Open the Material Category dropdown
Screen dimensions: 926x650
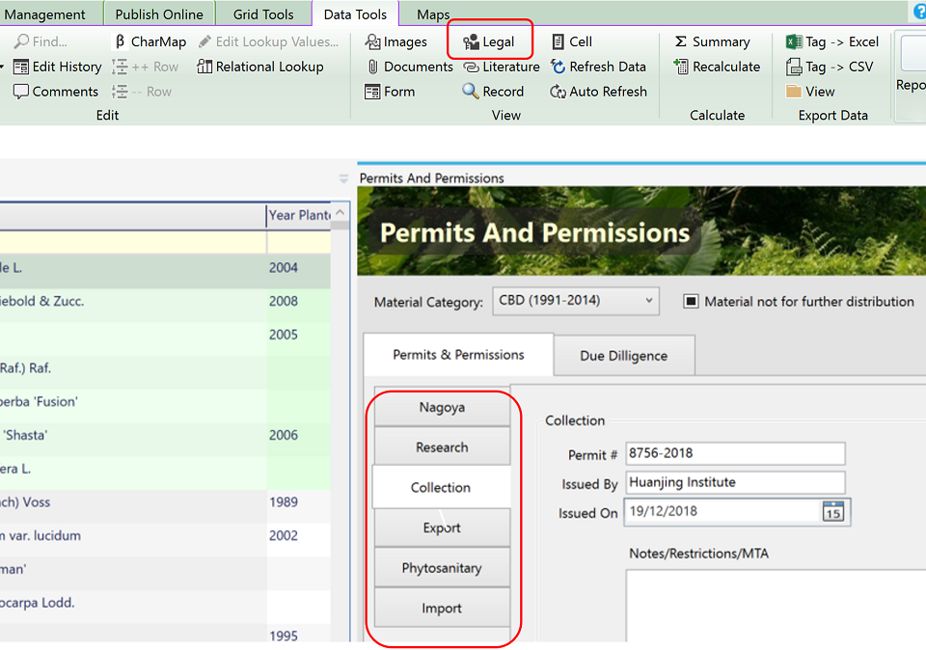576,301
